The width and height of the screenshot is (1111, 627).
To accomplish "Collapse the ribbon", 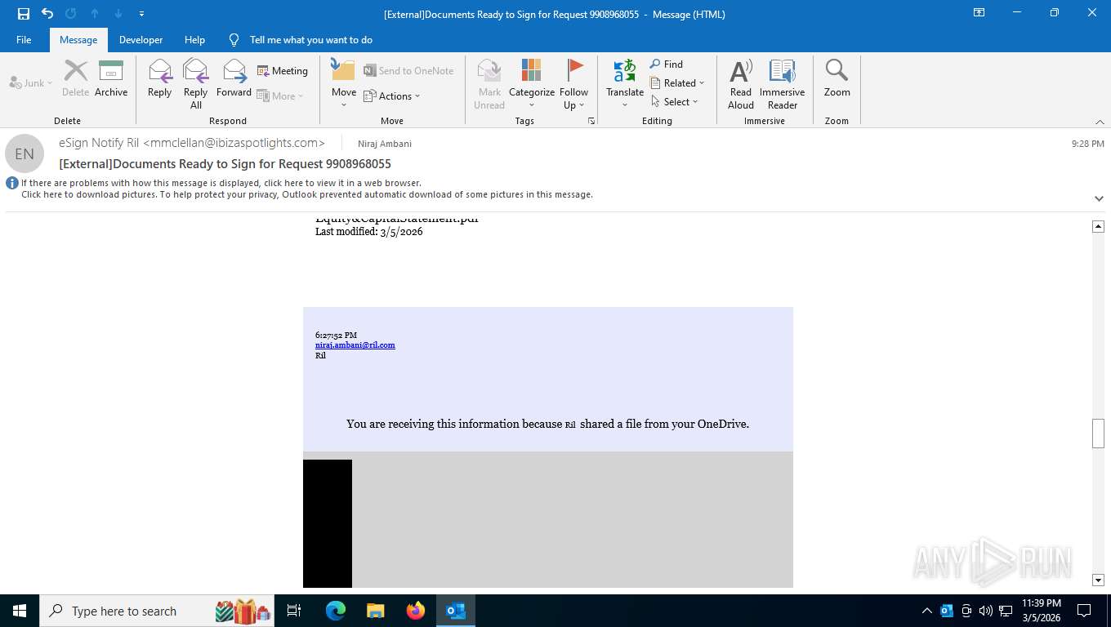I will tap(1100, 122).
